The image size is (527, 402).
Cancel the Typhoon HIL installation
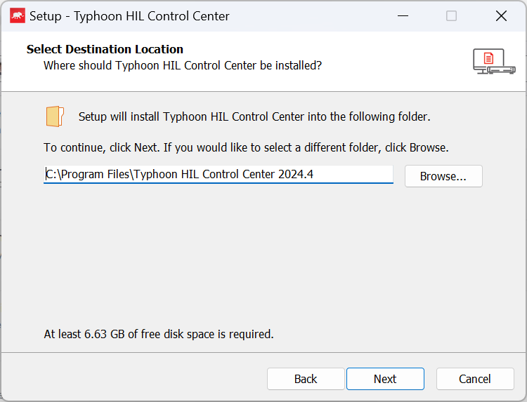pos(475,379)
